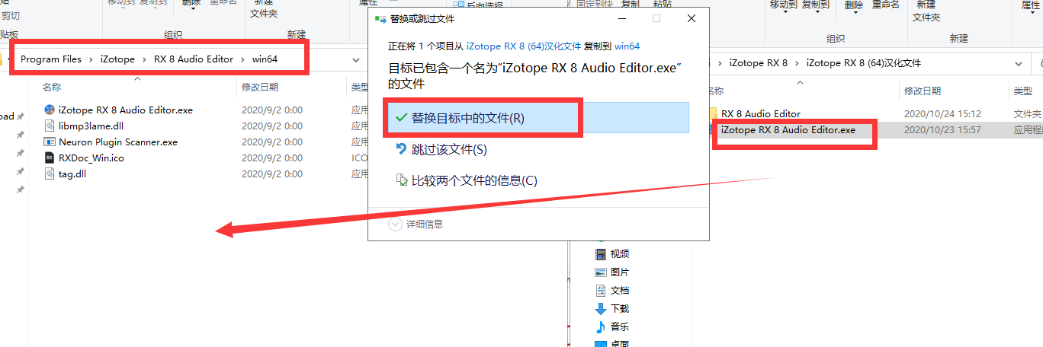
Task: Follow the iZotope RX 8 (64)汉化文件 source link in dialog
Action: click(x=523, y=46)
